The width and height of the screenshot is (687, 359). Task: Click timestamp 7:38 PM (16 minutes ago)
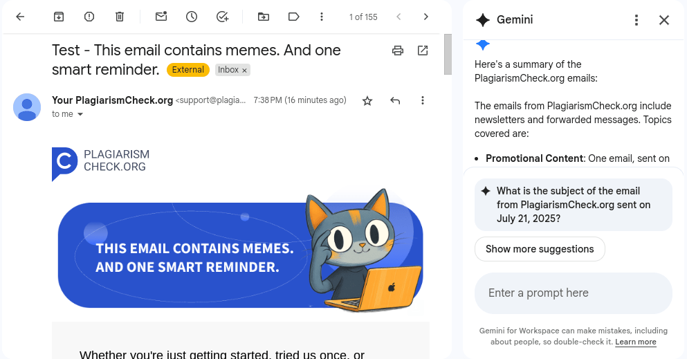pos(300,100)
